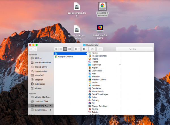Select the Sistem Tercihleri app
The width and height of the screenshot is (170, 125).
pos(105,106)
